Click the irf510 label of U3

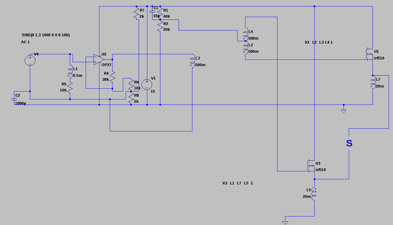pos(321,170)
